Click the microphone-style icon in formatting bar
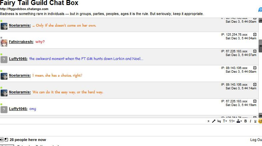This screenshot has height=146, width=262. click(x=214, y=121)
